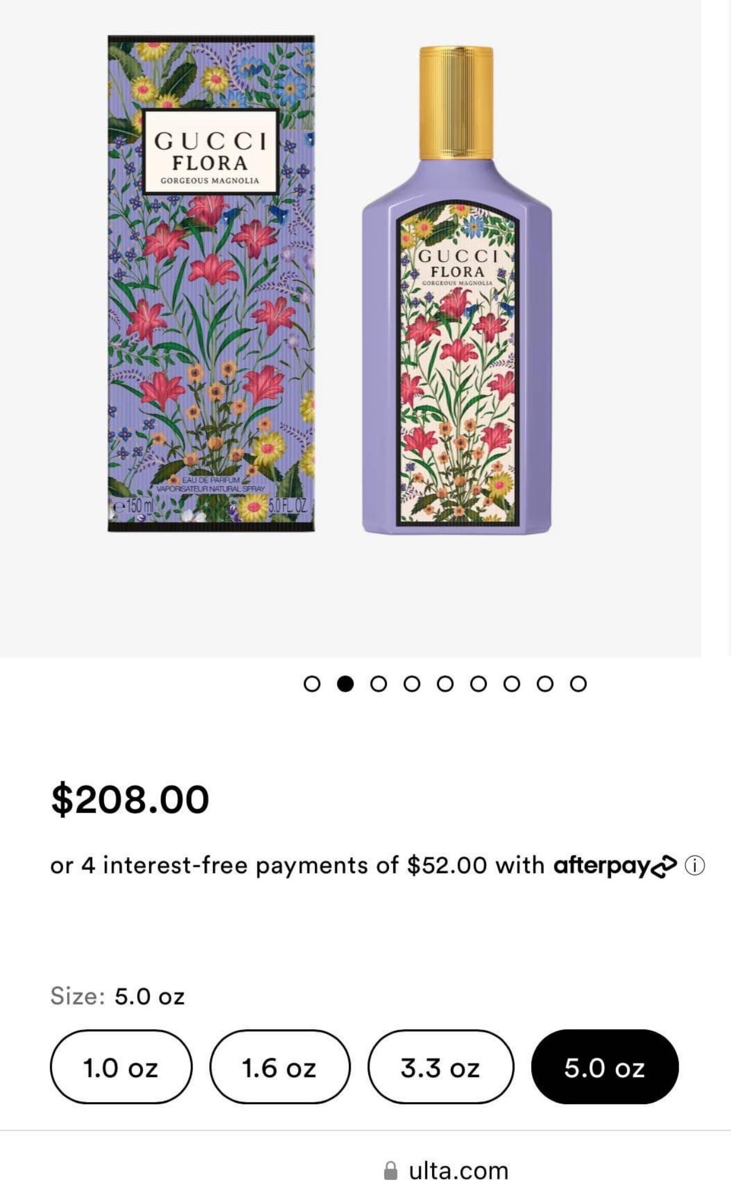Select the 1.0 oz size
The image size is (731, 1192).
[x=121, y=1068]
